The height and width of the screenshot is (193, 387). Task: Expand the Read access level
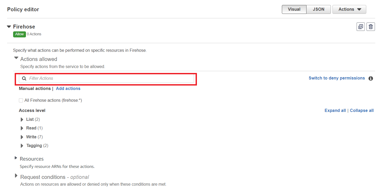coord(22,128)
